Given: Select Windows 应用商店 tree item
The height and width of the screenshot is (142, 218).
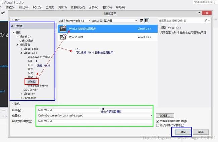Looking at the screenshot, I should pyautogui.click(x=39, y=57).
